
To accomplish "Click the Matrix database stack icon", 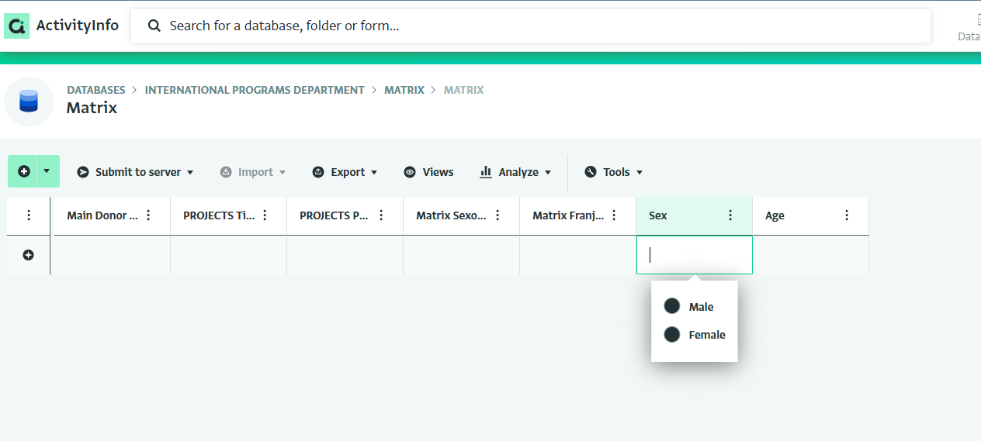I will [x=29, y=102].
